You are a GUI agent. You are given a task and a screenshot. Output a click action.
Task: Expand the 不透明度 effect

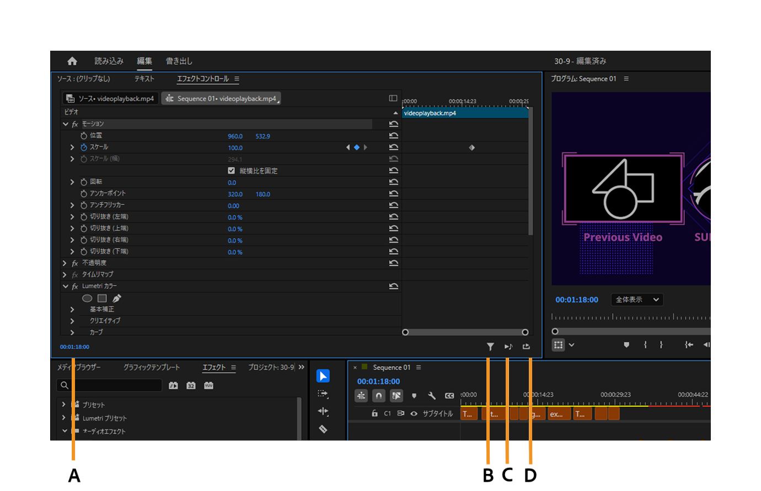tap(65, 263)
